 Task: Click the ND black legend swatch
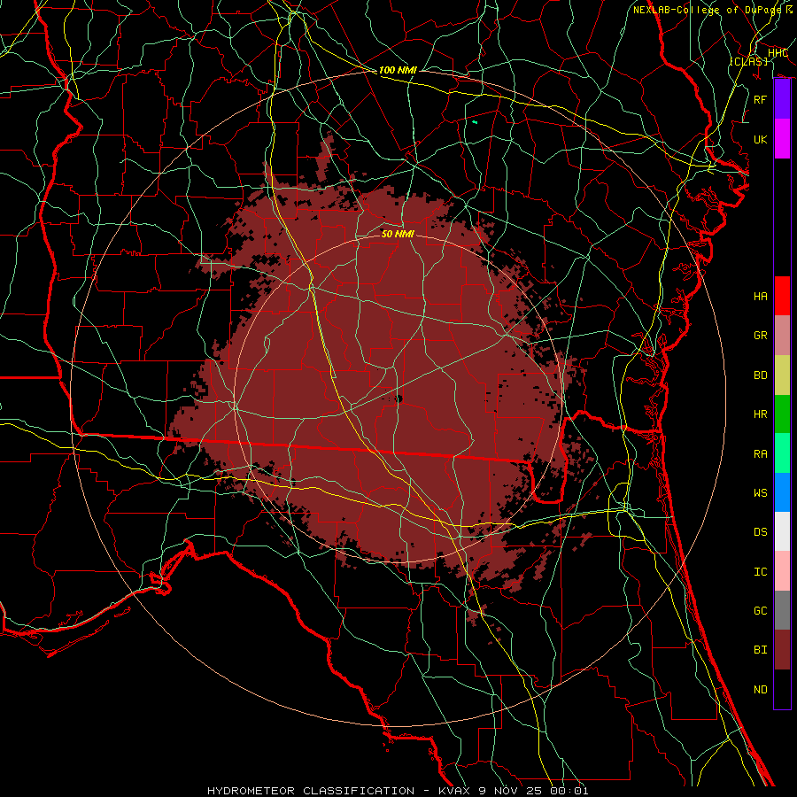pos(782,689)
